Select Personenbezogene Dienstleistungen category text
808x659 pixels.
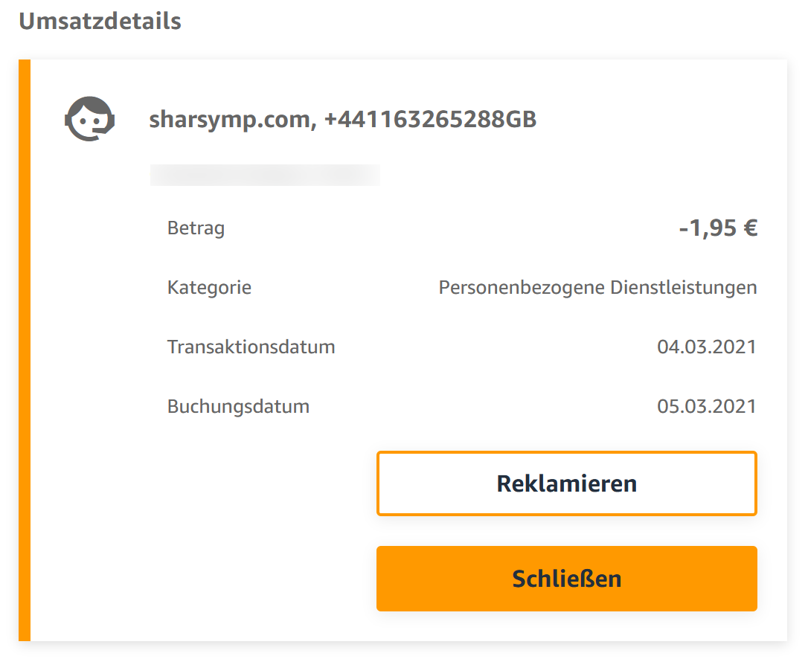click(x=598, y=287)
